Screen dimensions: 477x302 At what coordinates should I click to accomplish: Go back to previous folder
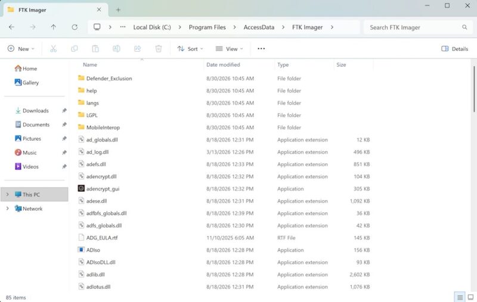[11, 27]
